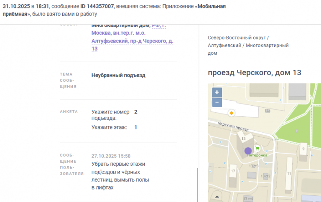The image size is (321, 202).
Task: Click entrance number value 2
Action: click(x=136, y=112)
